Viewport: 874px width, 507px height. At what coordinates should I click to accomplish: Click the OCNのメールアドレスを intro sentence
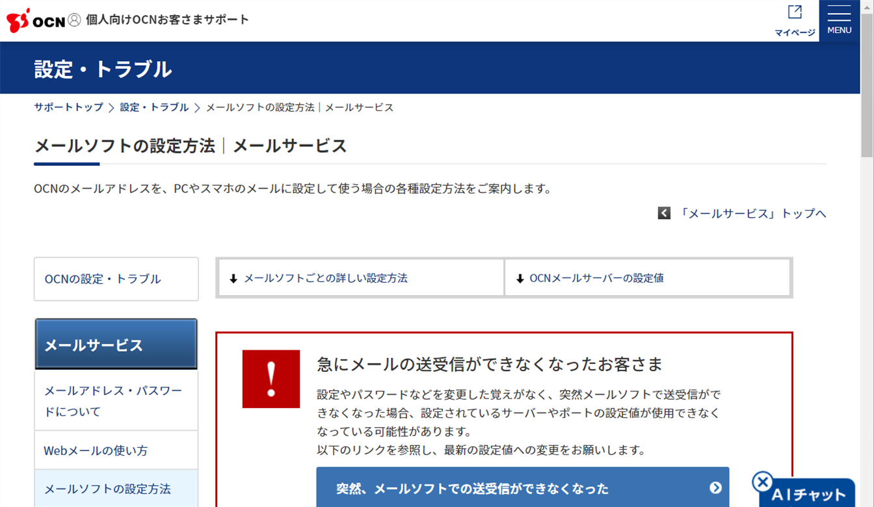point(293,189)
